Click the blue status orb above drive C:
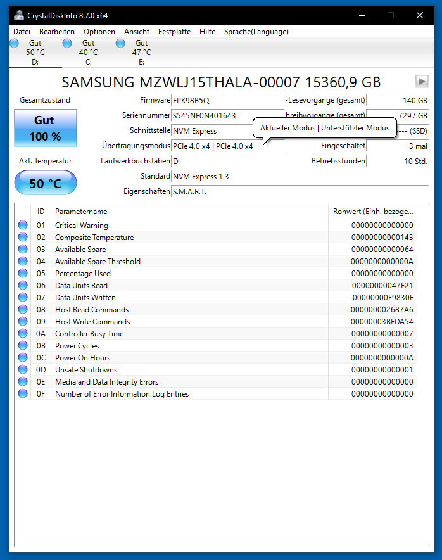The image size is (442, 560). [x=67, y=43]
